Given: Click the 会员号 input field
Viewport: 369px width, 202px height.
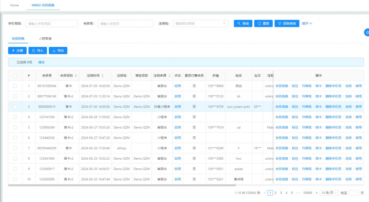Looking at the screenshot, I should tap(125, 23).
